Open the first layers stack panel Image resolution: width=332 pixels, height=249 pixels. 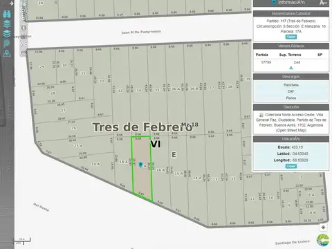pyautogui.click(x=7, y=24)
